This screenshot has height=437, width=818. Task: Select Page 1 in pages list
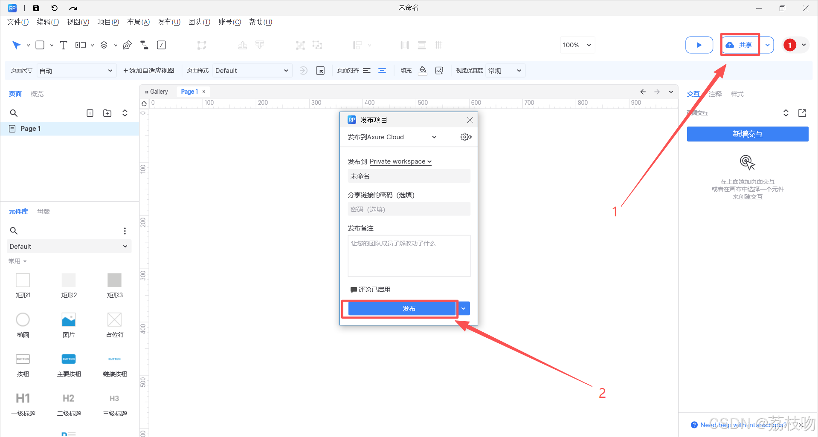pos(70,129)
